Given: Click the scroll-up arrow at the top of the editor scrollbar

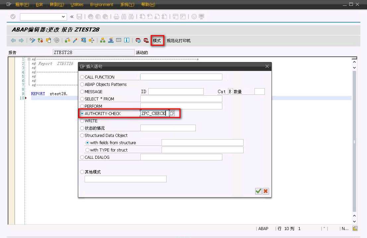Looking at the screenshot, I should pos(354,62).
